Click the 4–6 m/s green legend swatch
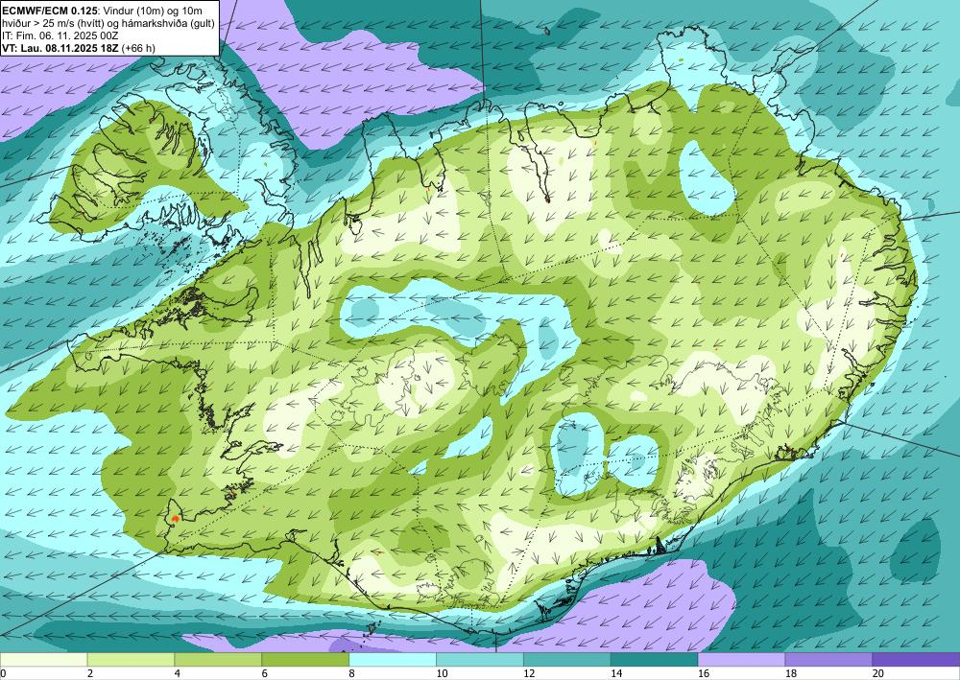960x680 pixels. coord(218,660)
